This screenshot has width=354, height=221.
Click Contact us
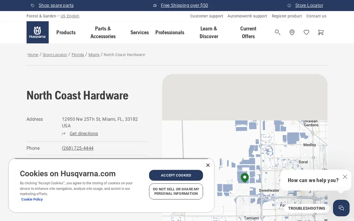coord(316,16)
